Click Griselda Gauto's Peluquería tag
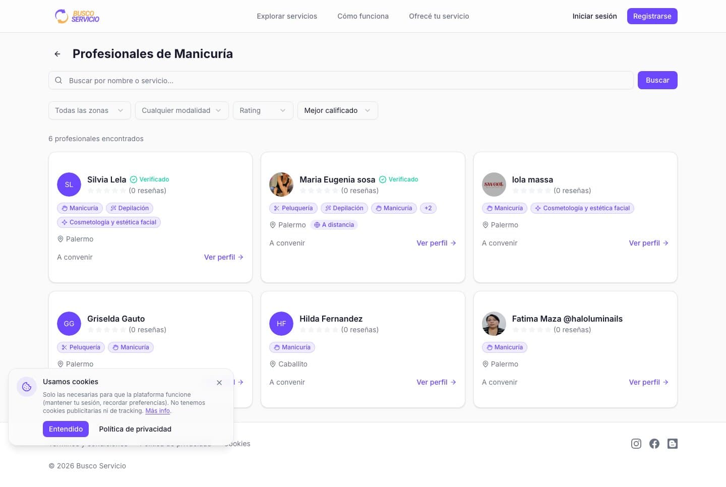726x487 pixels. point(81,347)
